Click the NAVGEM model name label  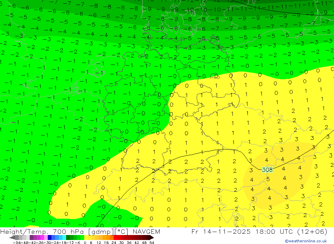coord(146,231)
